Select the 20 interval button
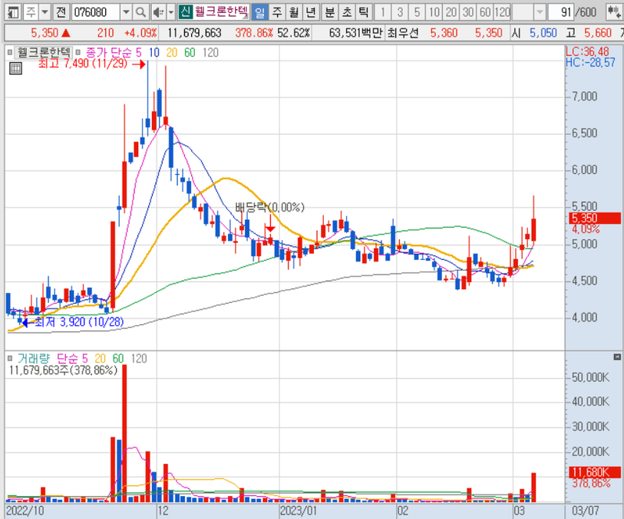624x519 pixels. click(451, 12)
